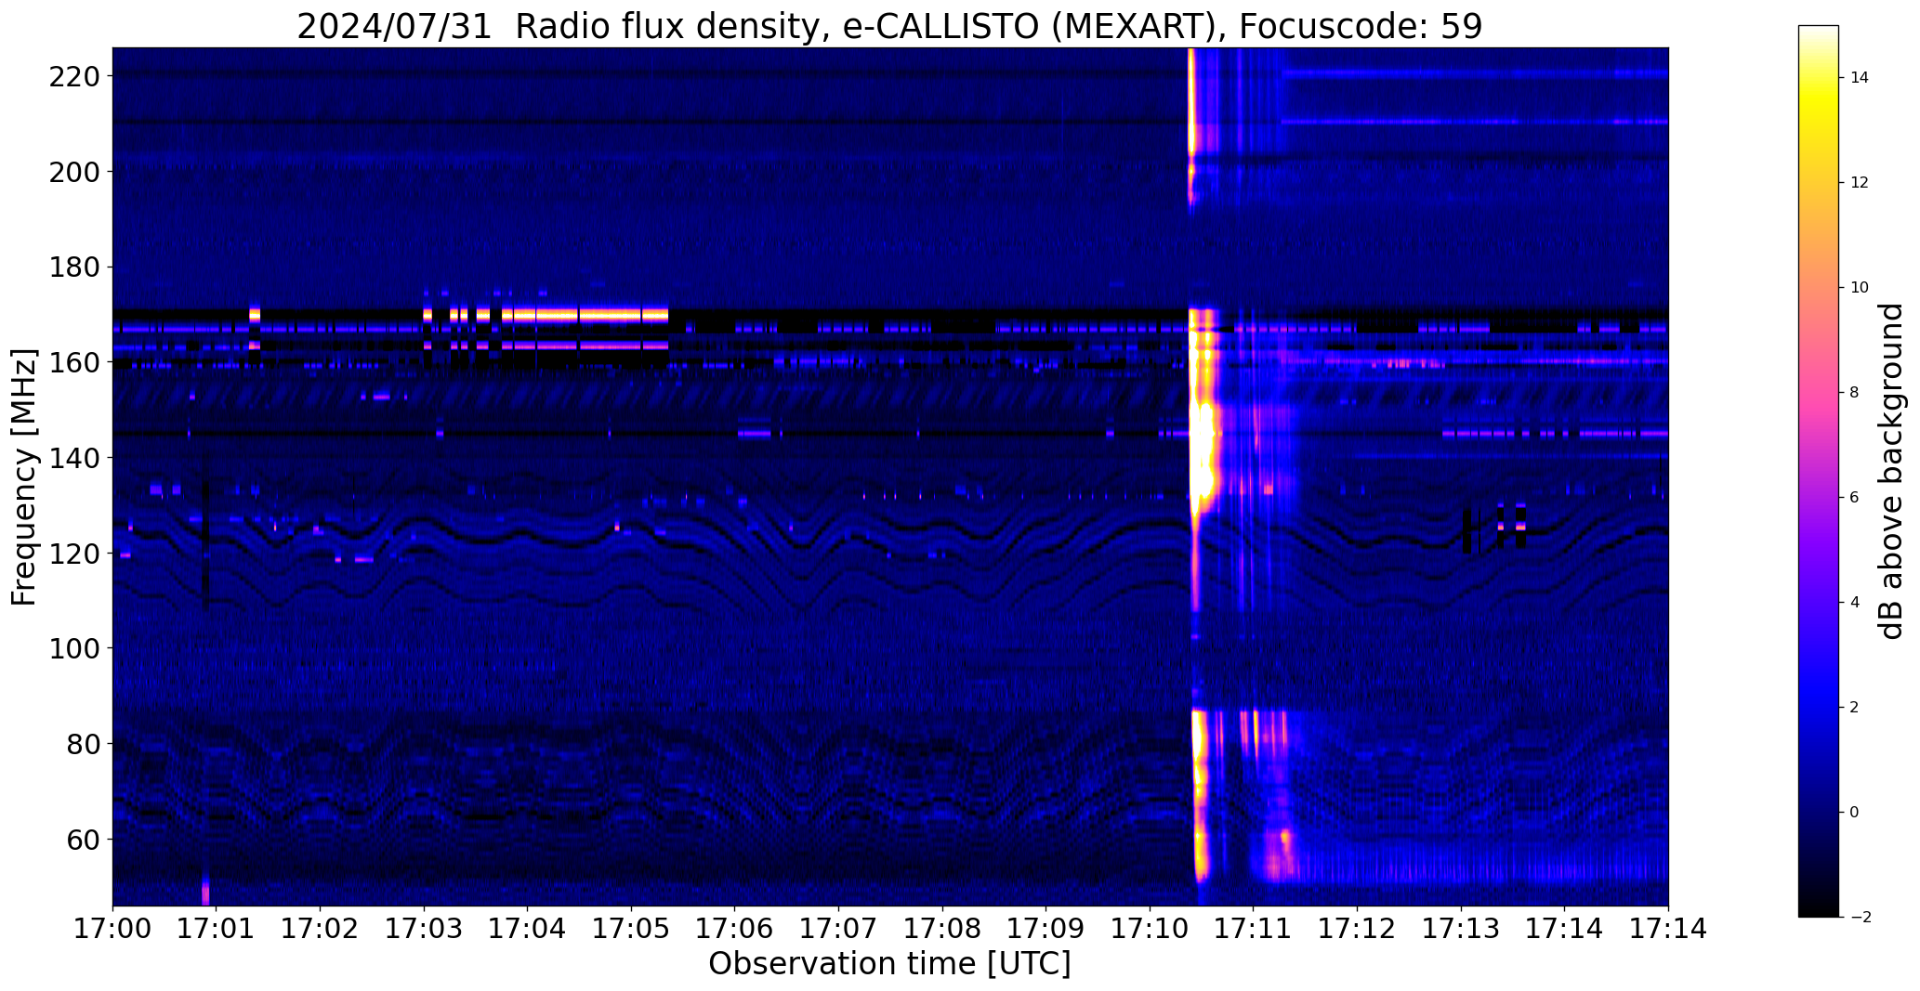This screenshot has height=991, width=1920.
Task: Click the 80 frequency tick label
Action: point(82,744)
